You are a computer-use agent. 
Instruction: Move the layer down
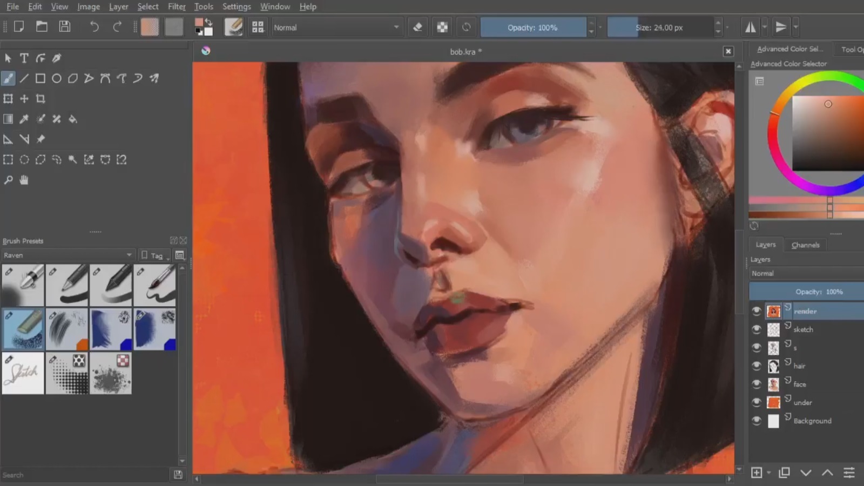[x=806, y=473]
